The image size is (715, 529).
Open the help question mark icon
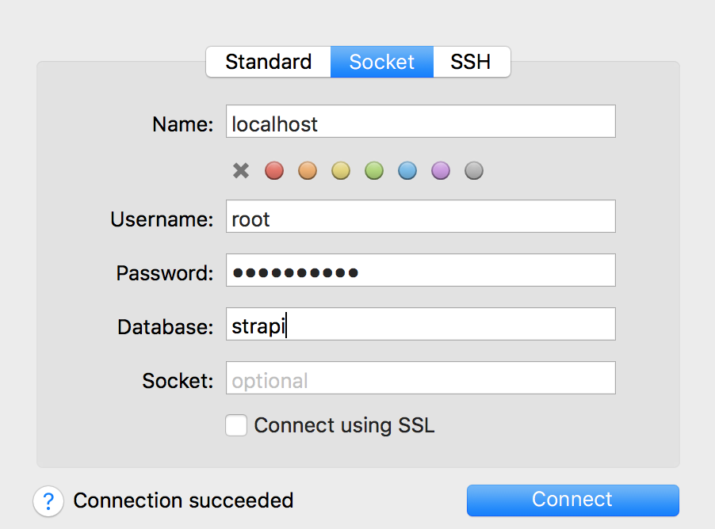(48, 500)
